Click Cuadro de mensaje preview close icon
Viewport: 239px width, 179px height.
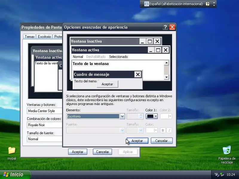[x=138, y=74]
